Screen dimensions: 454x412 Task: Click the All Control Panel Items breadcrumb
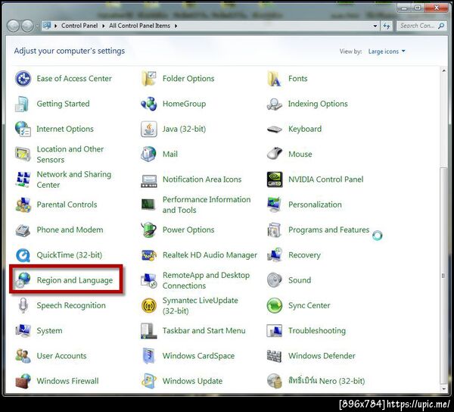[x=139, y=26]
